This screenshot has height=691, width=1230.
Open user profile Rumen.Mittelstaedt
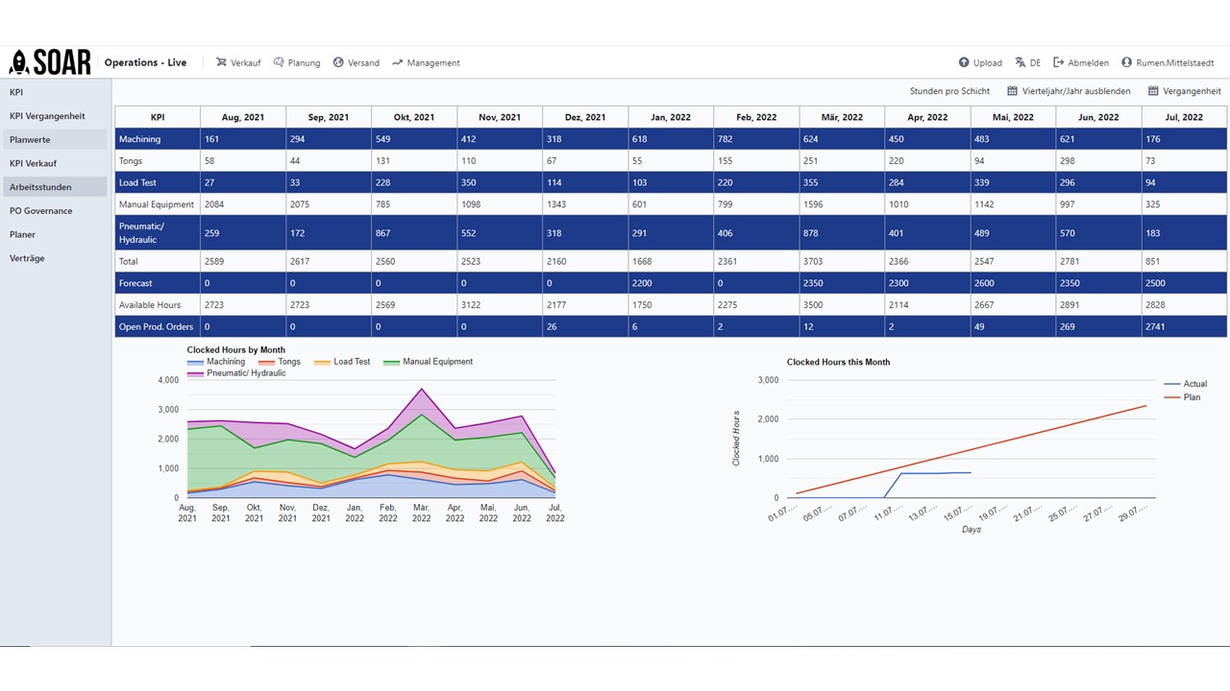tap(1168, 62)
